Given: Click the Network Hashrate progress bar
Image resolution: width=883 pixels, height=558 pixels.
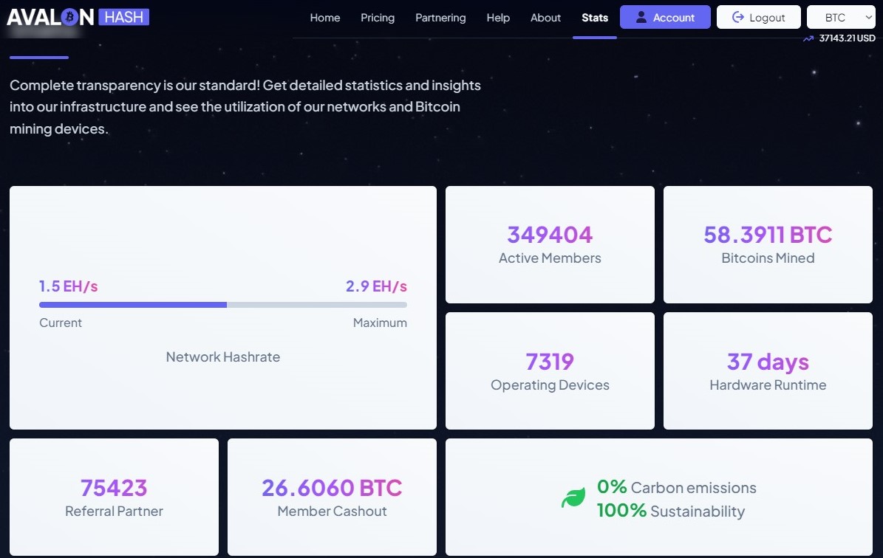Looking at the screenshot, I should (223, 305).
